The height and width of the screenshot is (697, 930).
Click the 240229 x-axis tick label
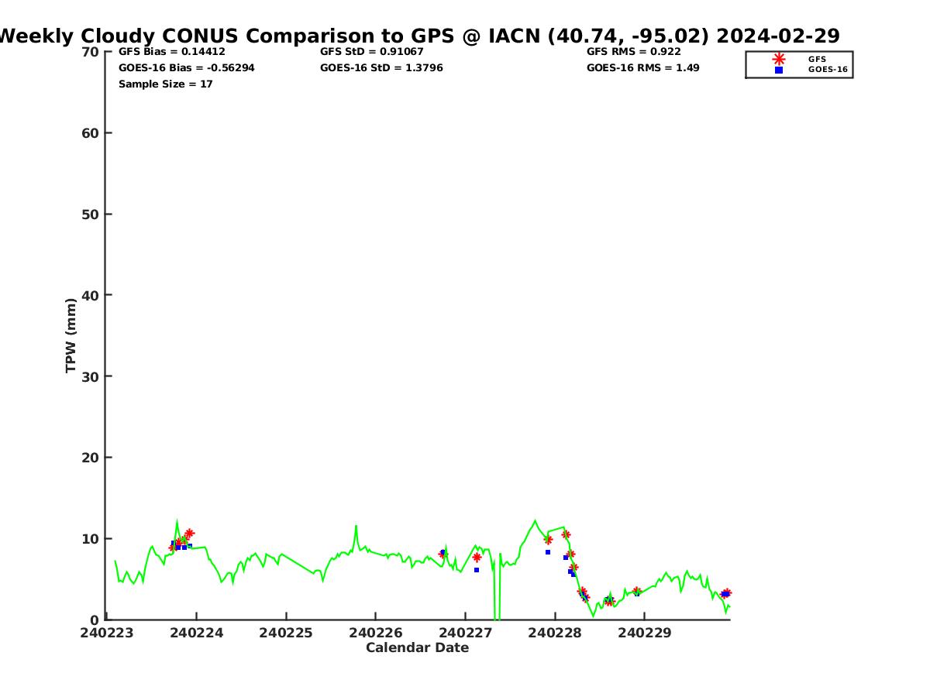(645, 633)
